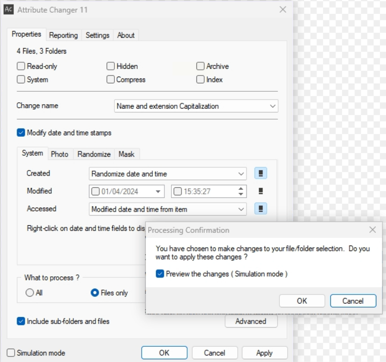
Task: Click the 'What to process ?' group label
Action: 52,278
